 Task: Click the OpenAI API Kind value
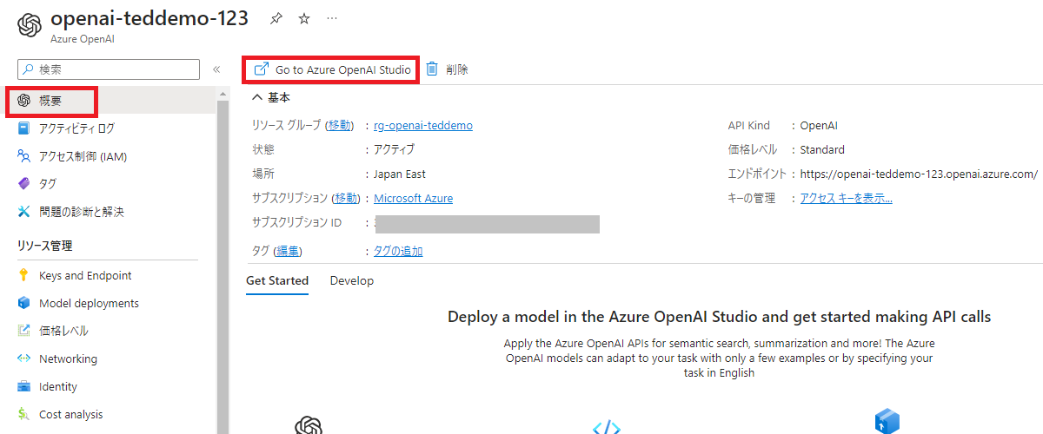[x=819, y=125]
